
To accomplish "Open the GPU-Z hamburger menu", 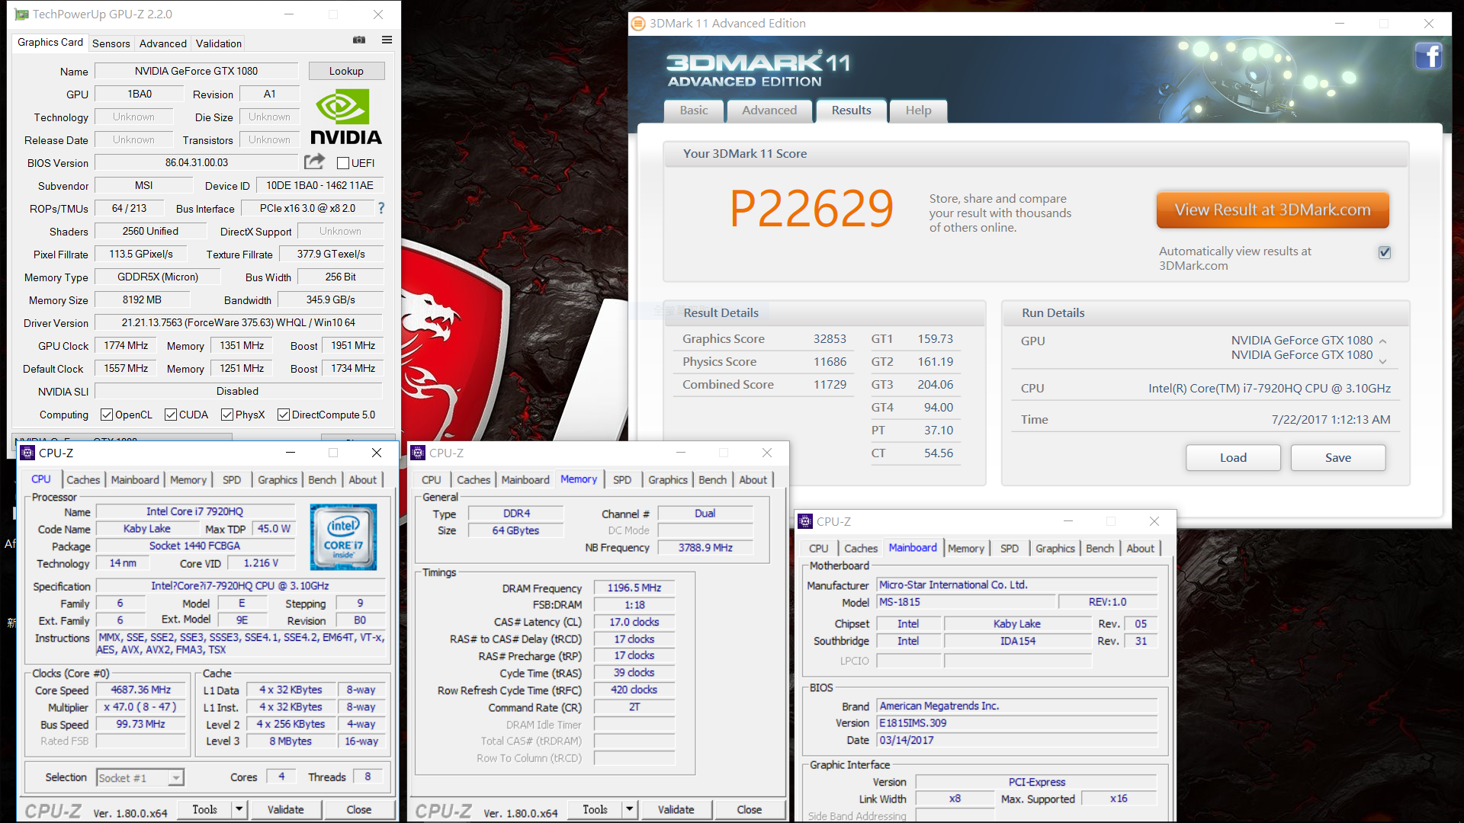I will tap(387, 40).
